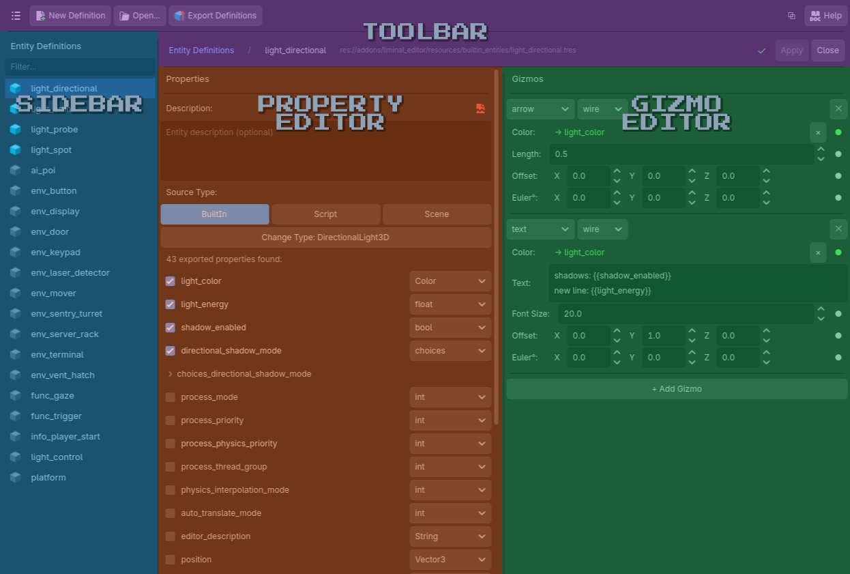The width and height of the screenshot is (850, 574).
Task: Click the cube icon for func_gaze
Action: click(x=15, y=396)
